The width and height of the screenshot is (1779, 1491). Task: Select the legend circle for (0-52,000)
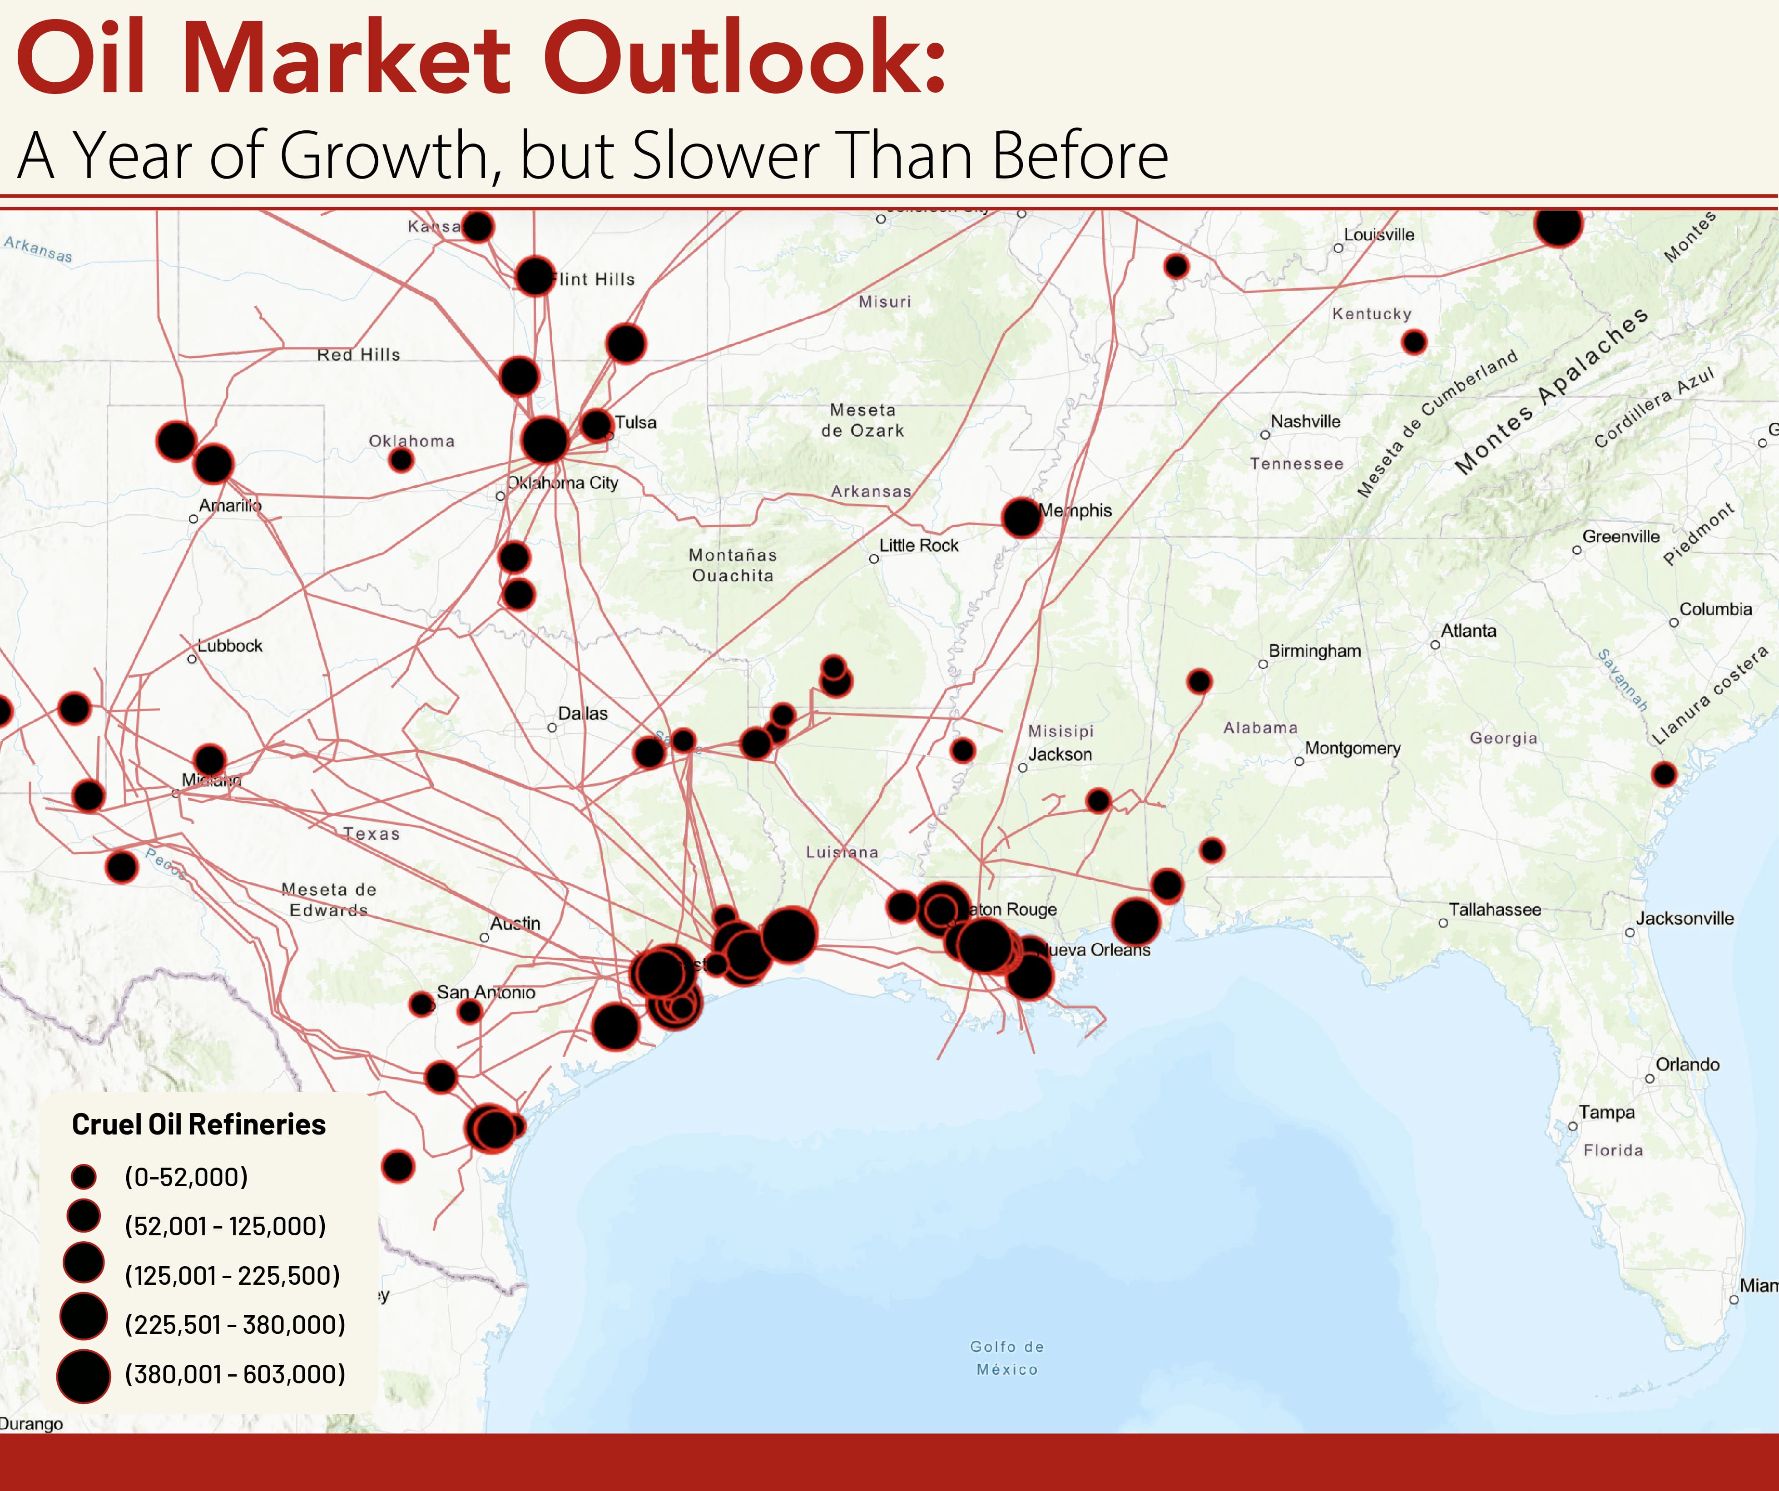[84, 1177]
